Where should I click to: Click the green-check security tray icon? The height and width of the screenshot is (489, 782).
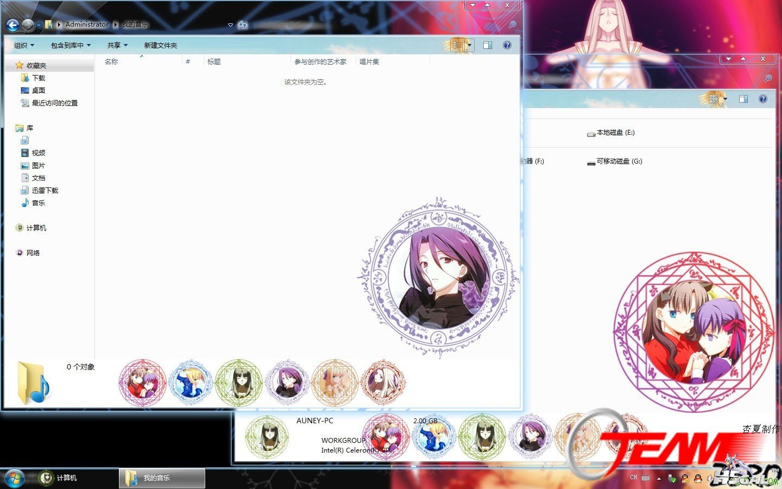[672, 479]
